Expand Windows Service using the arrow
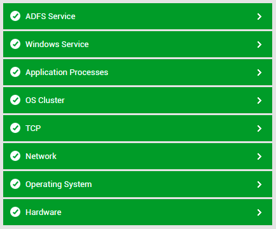 [x=259, y=45]
